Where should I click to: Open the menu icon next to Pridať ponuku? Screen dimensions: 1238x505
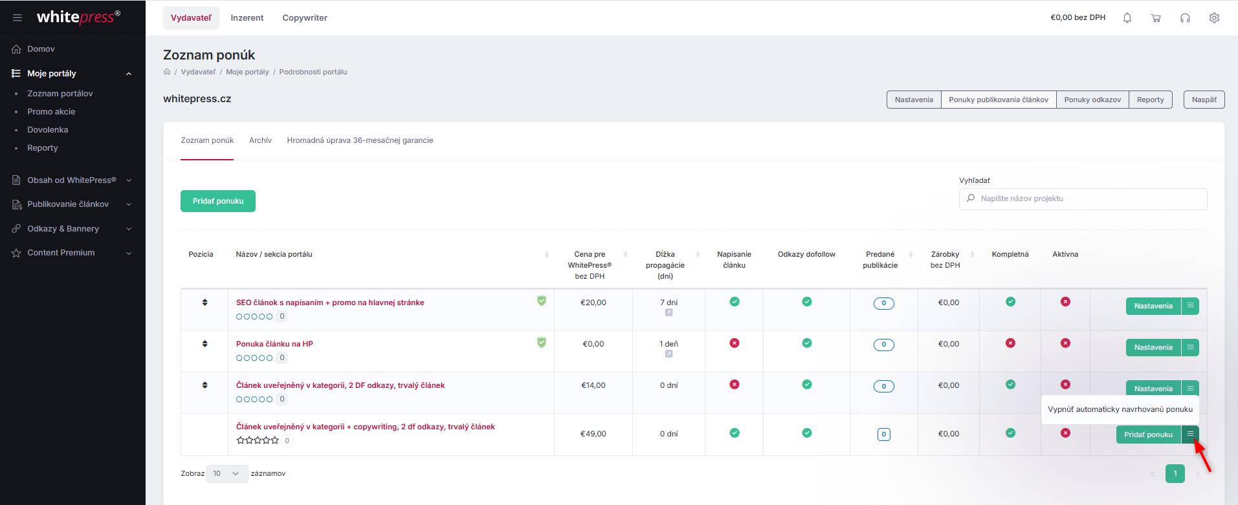1190,435
